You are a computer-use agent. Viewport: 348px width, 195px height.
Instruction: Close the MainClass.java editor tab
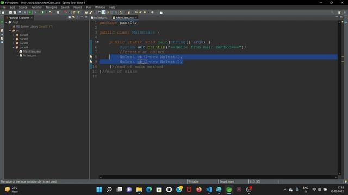tap(136, 18)
